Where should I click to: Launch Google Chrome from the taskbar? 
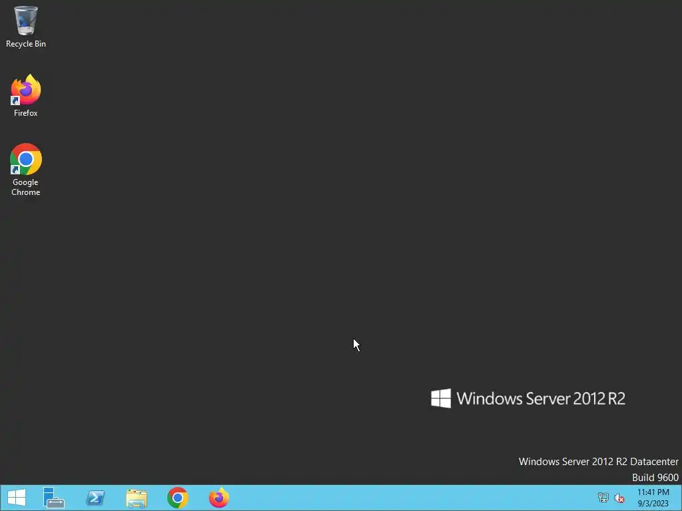tap(177, 498)
